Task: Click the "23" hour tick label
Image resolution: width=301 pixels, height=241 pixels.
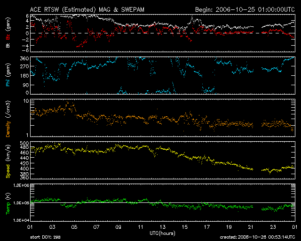Action: pyautogui.click(x=273, y=227)
